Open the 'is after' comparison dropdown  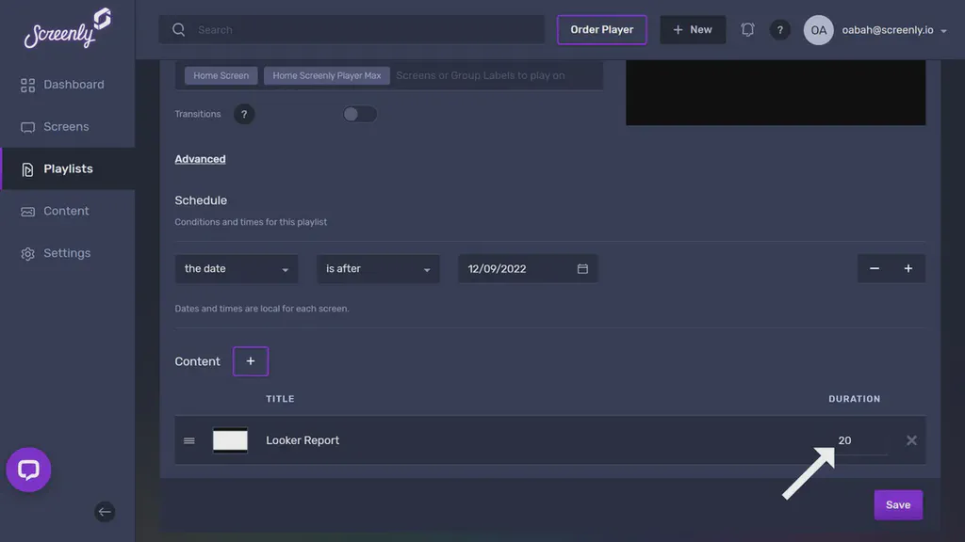377,267
